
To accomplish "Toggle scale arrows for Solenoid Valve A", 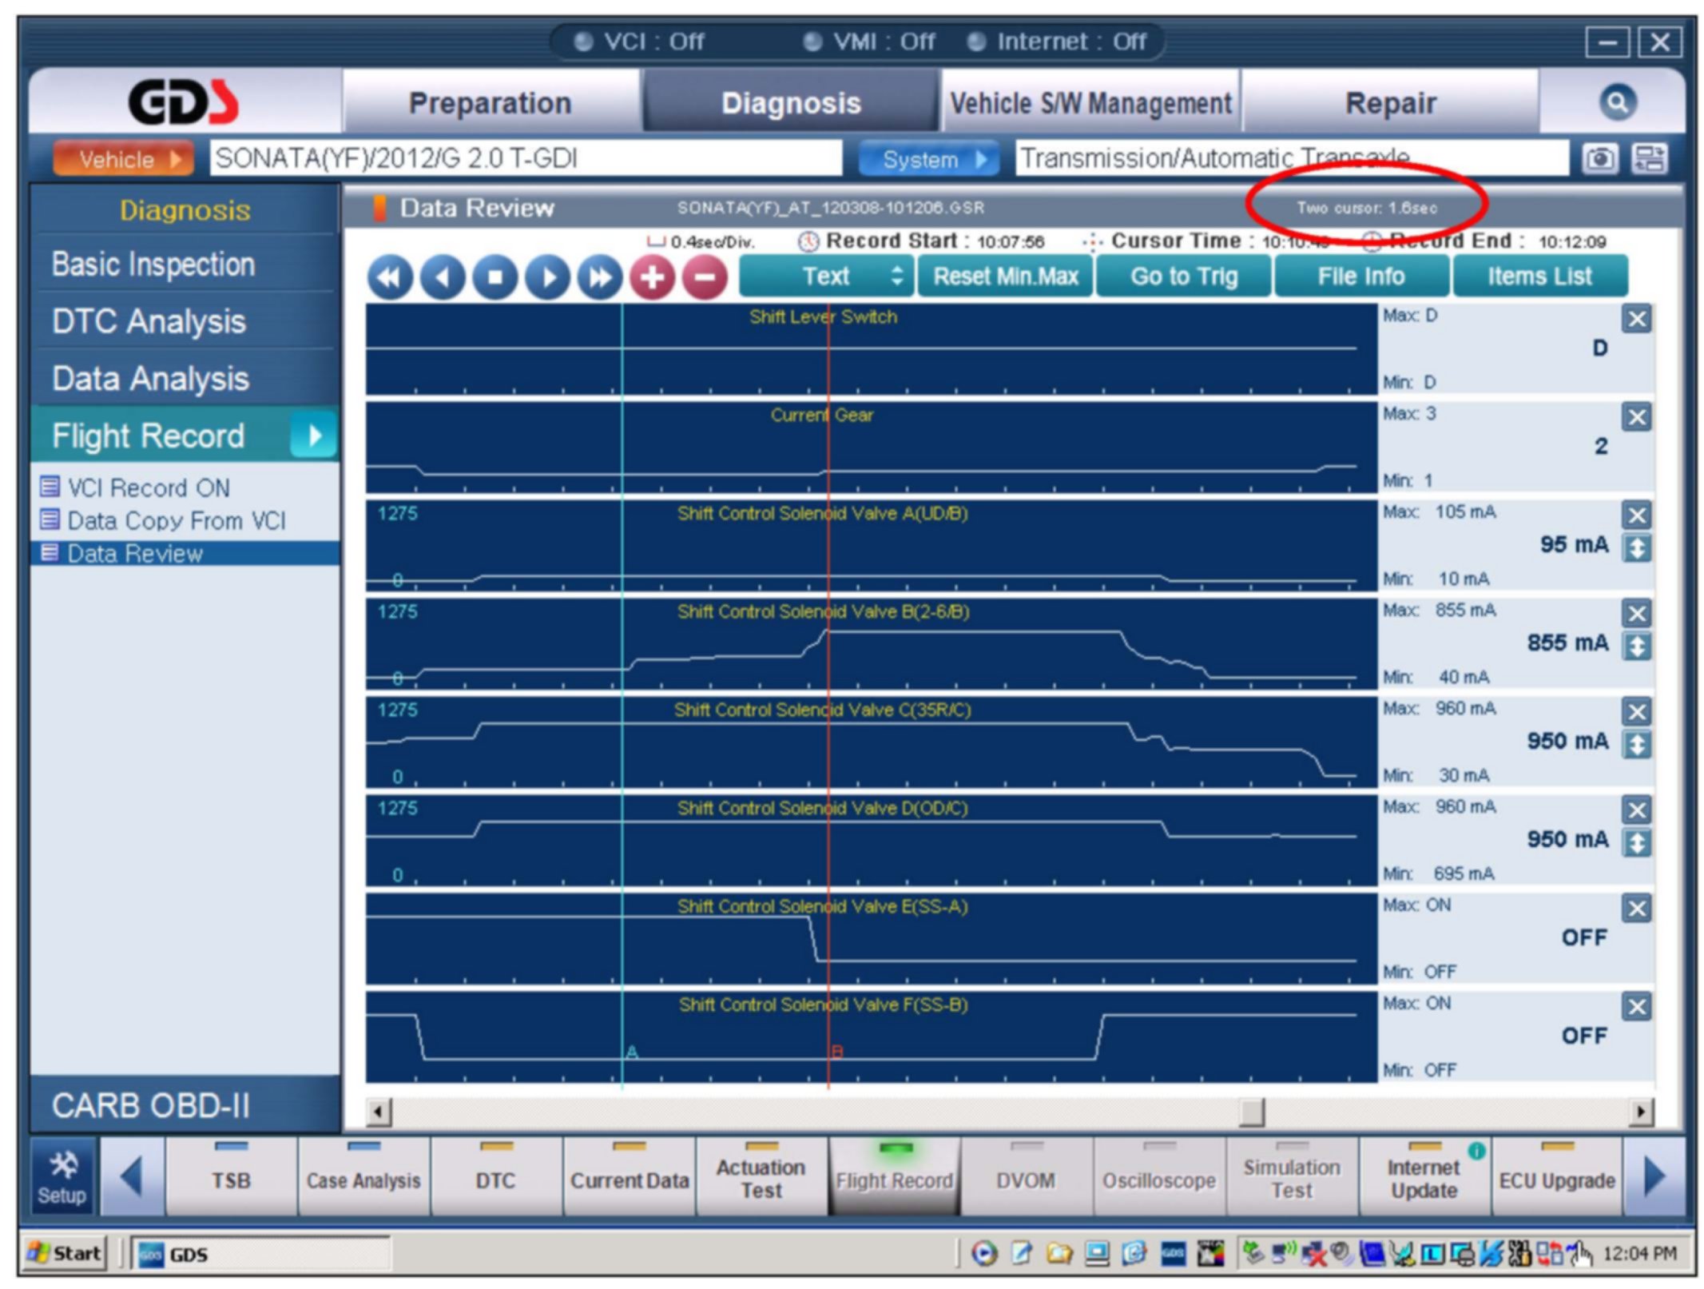I will tap(1637, 548).
